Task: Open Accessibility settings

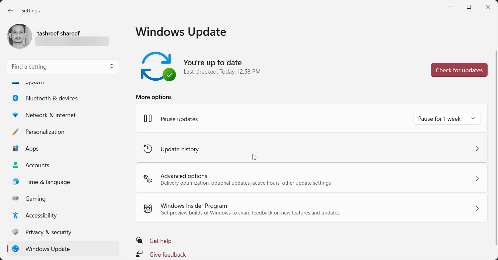Action: (x=63, y=215)
